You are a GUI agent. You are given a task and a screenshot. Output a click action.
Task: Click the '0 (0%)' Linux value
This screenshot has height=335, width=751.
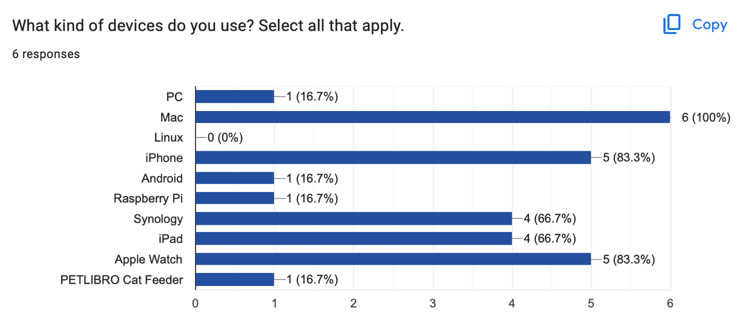tap(225, 137)
